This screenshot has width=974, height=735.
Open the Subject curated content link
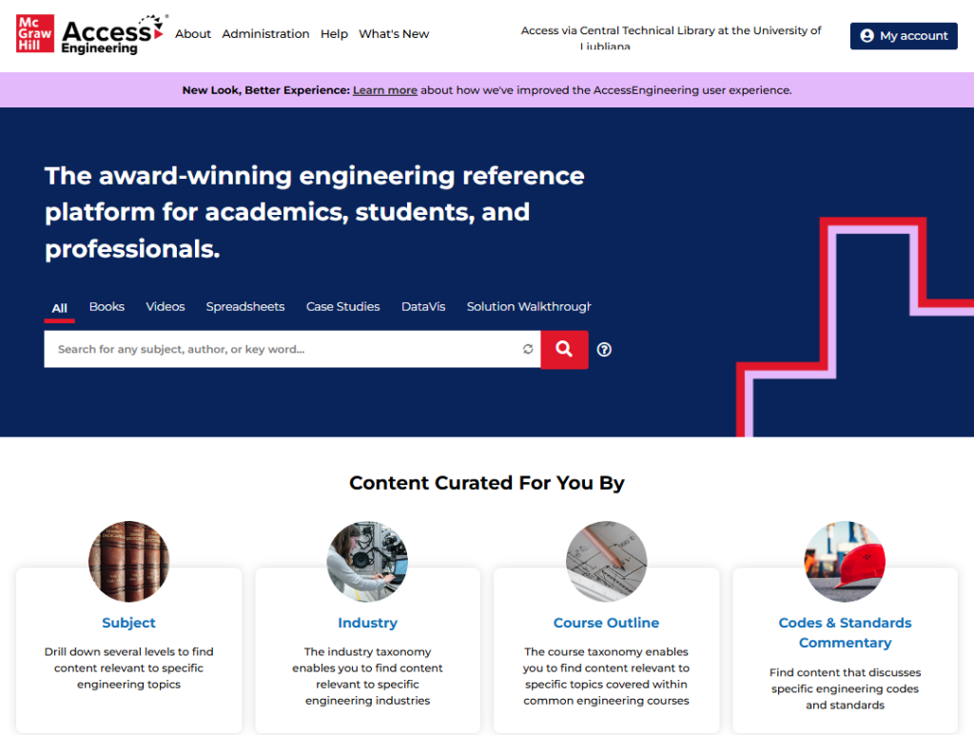(128, 623)
